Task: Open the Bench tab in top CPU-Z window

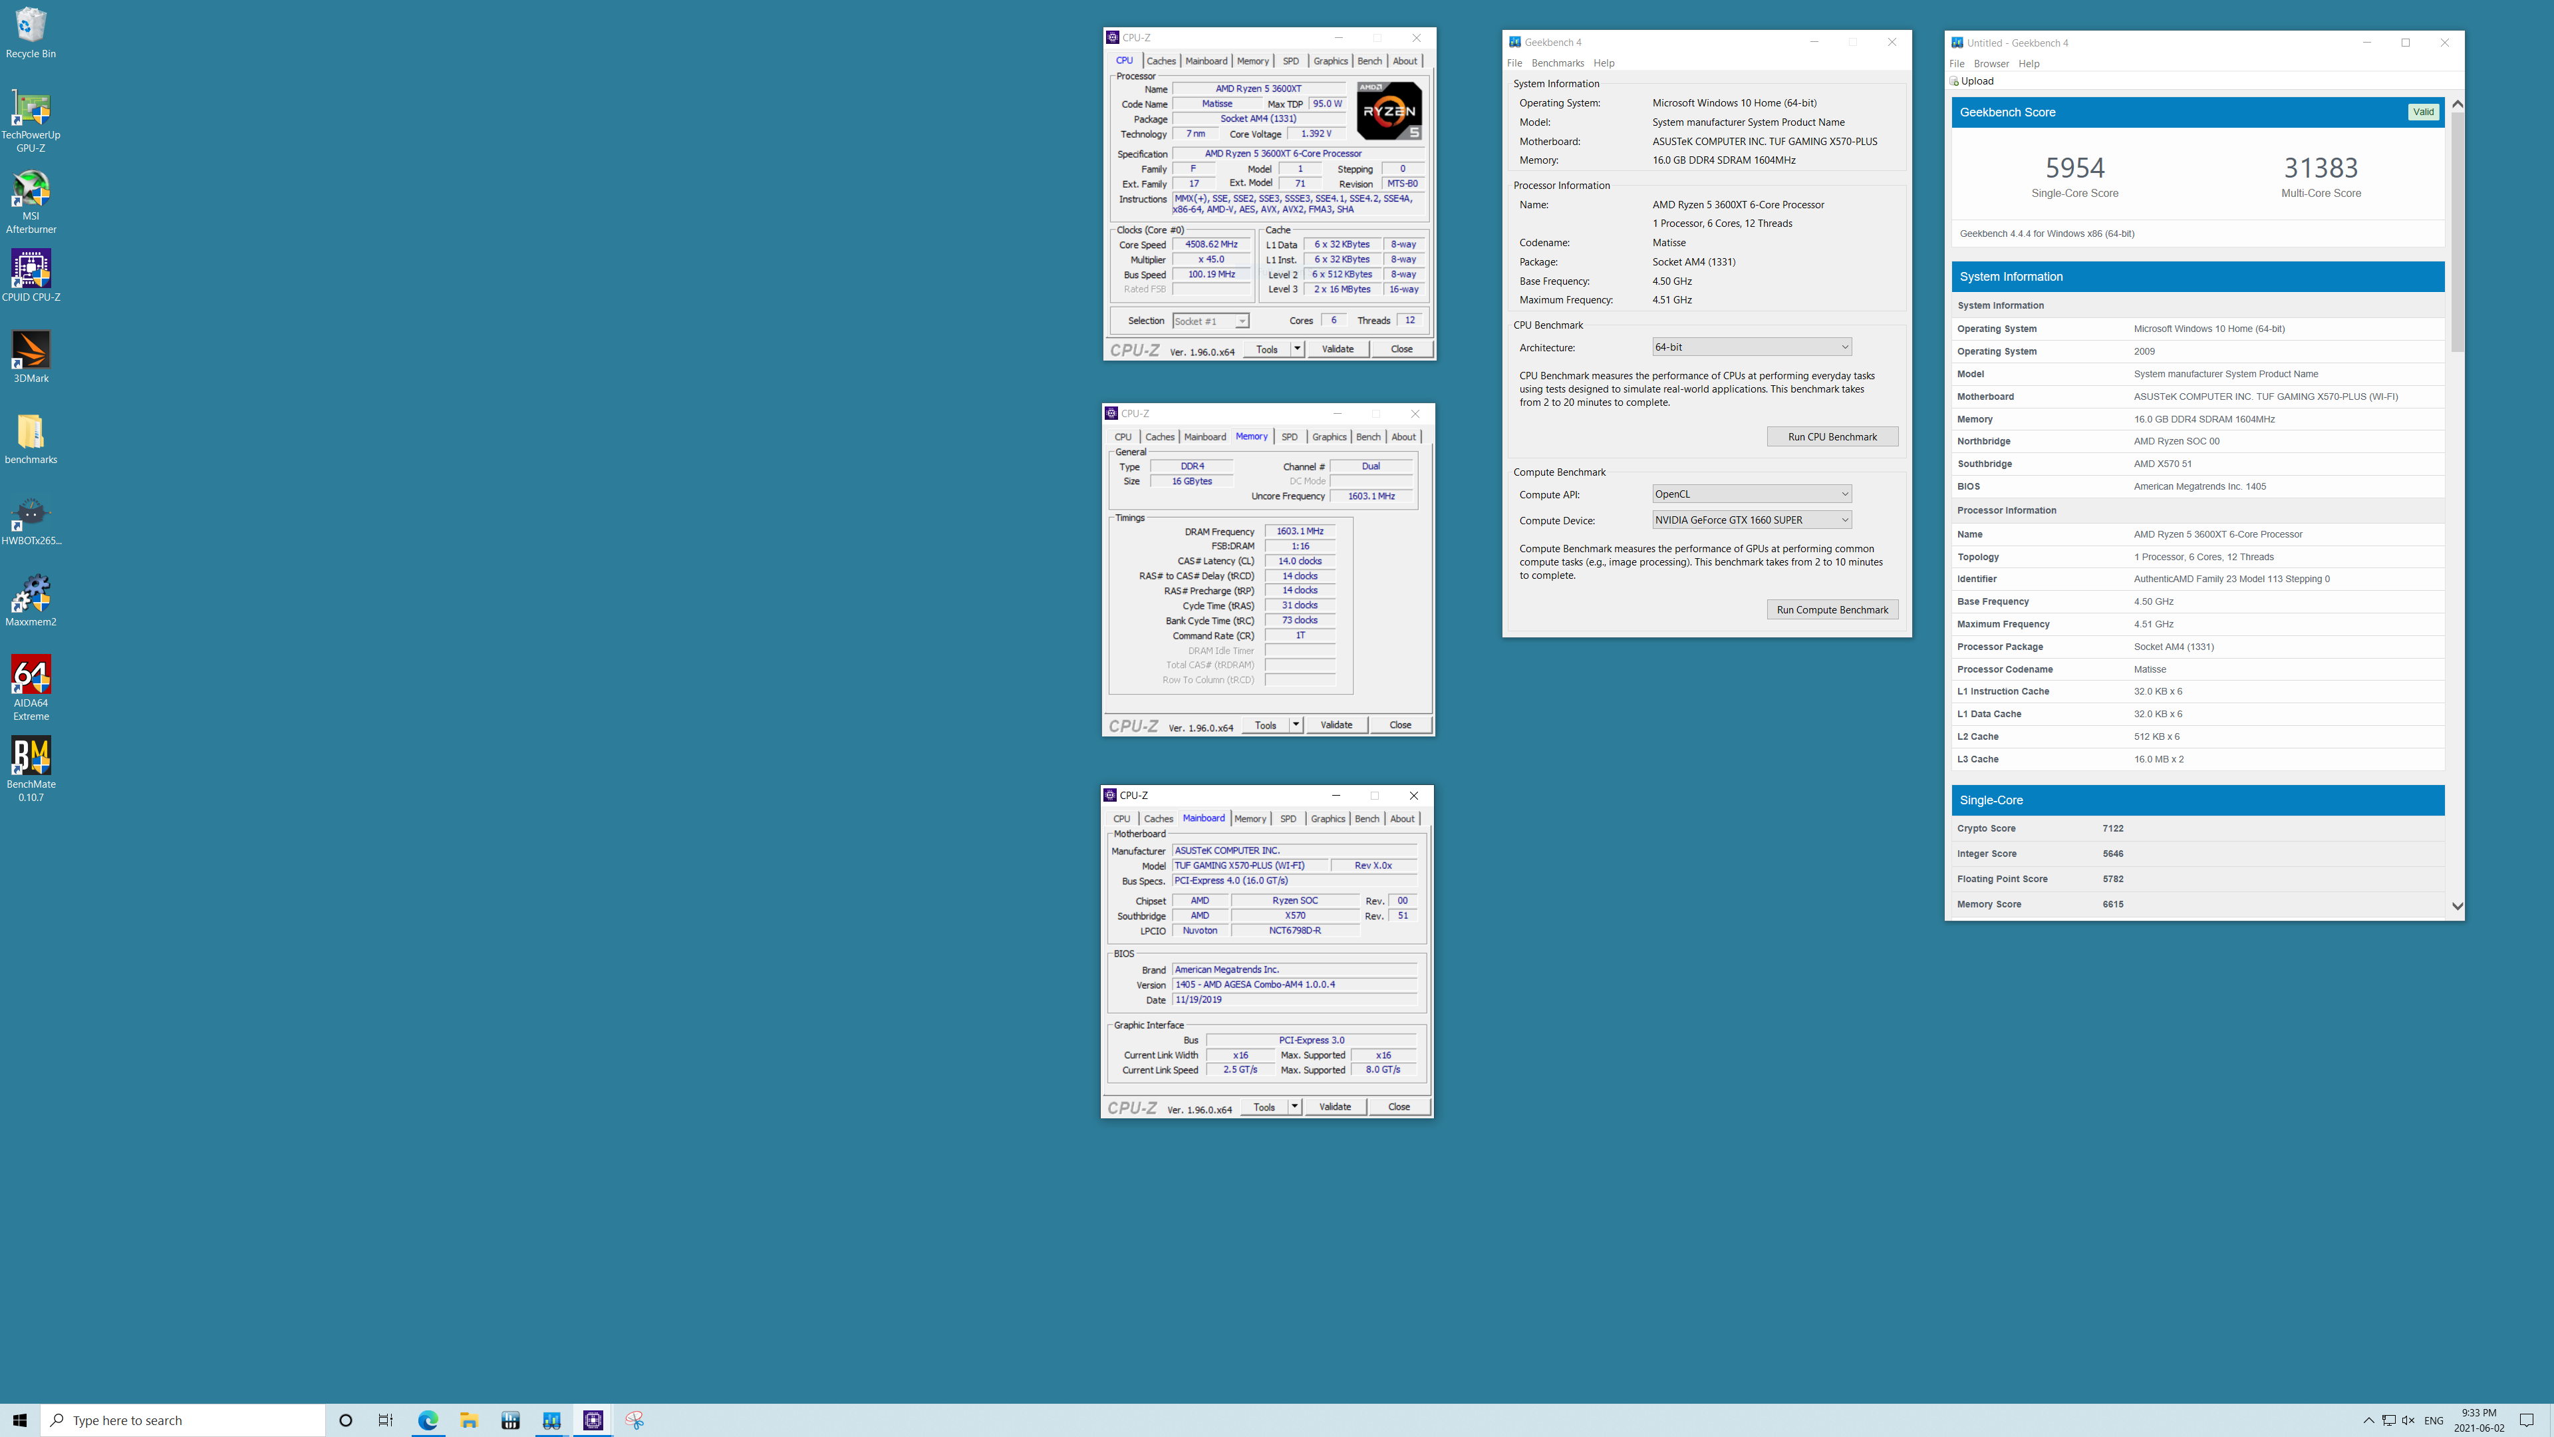Action: [x=1369, y=61]
